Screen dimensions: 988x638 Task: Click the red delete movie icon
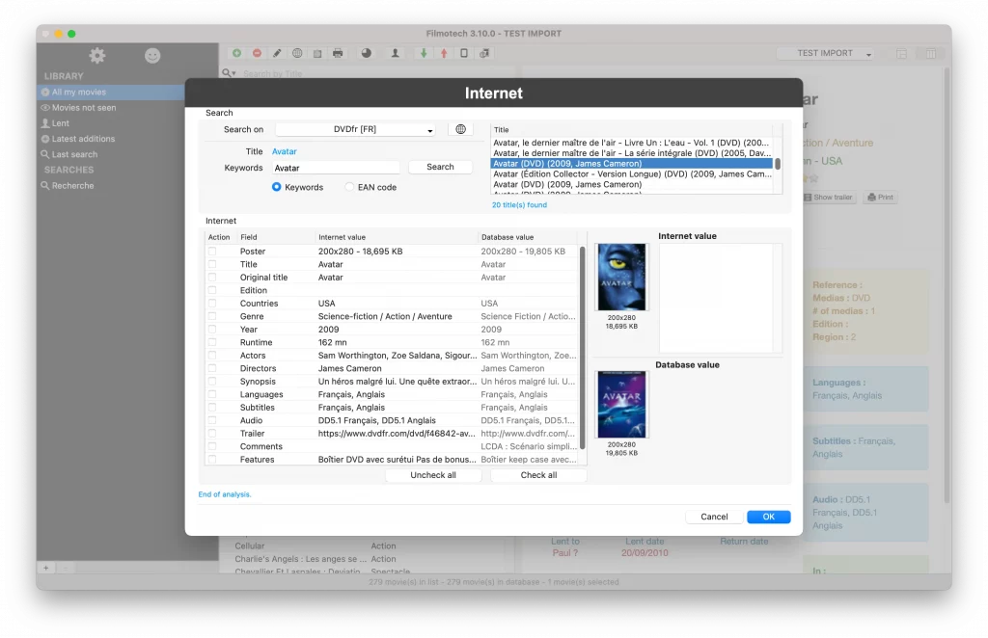(257, 53)
